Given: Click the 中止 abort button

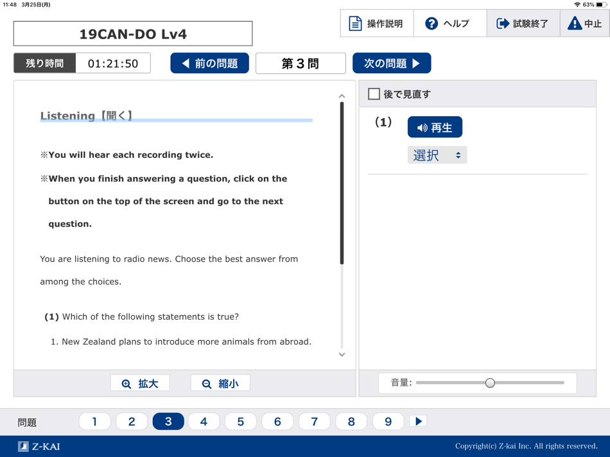Looking at the screenshot, I should [x=585, y=23].
